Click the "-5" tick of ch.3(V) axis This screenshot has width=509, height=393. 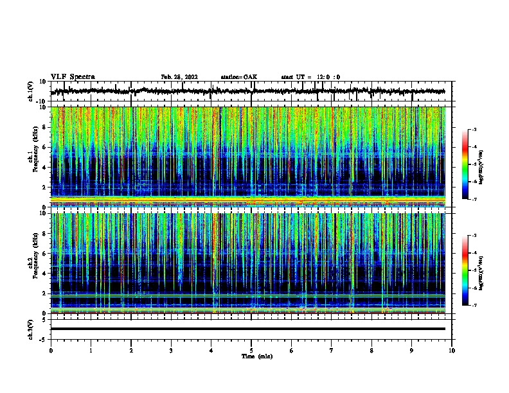pos(43,340)
